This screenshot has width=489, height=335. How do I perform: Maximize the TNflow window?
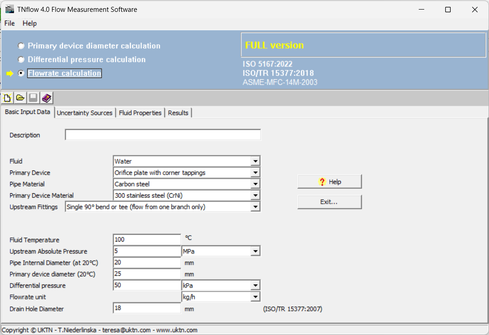pyautogui.click(x=448, y=10)
